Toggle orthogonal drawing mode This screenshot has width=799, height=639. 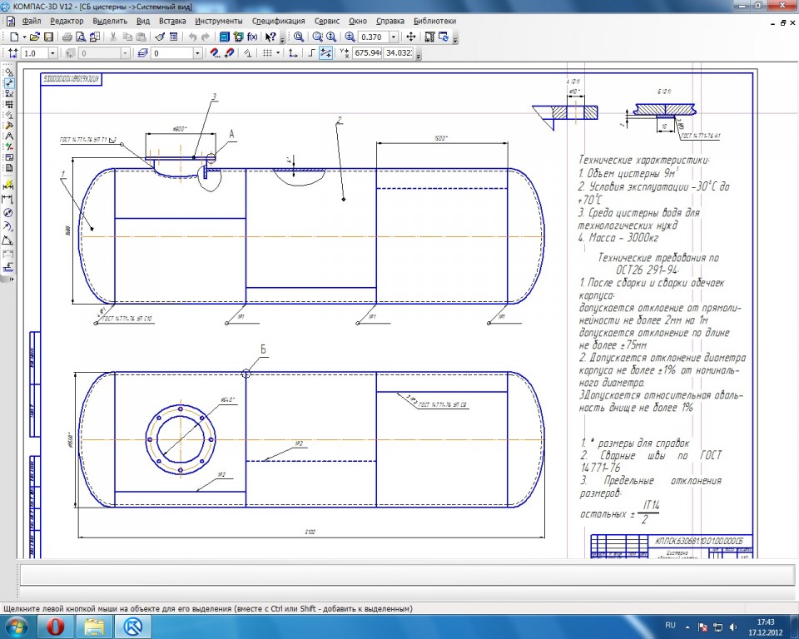312,53
